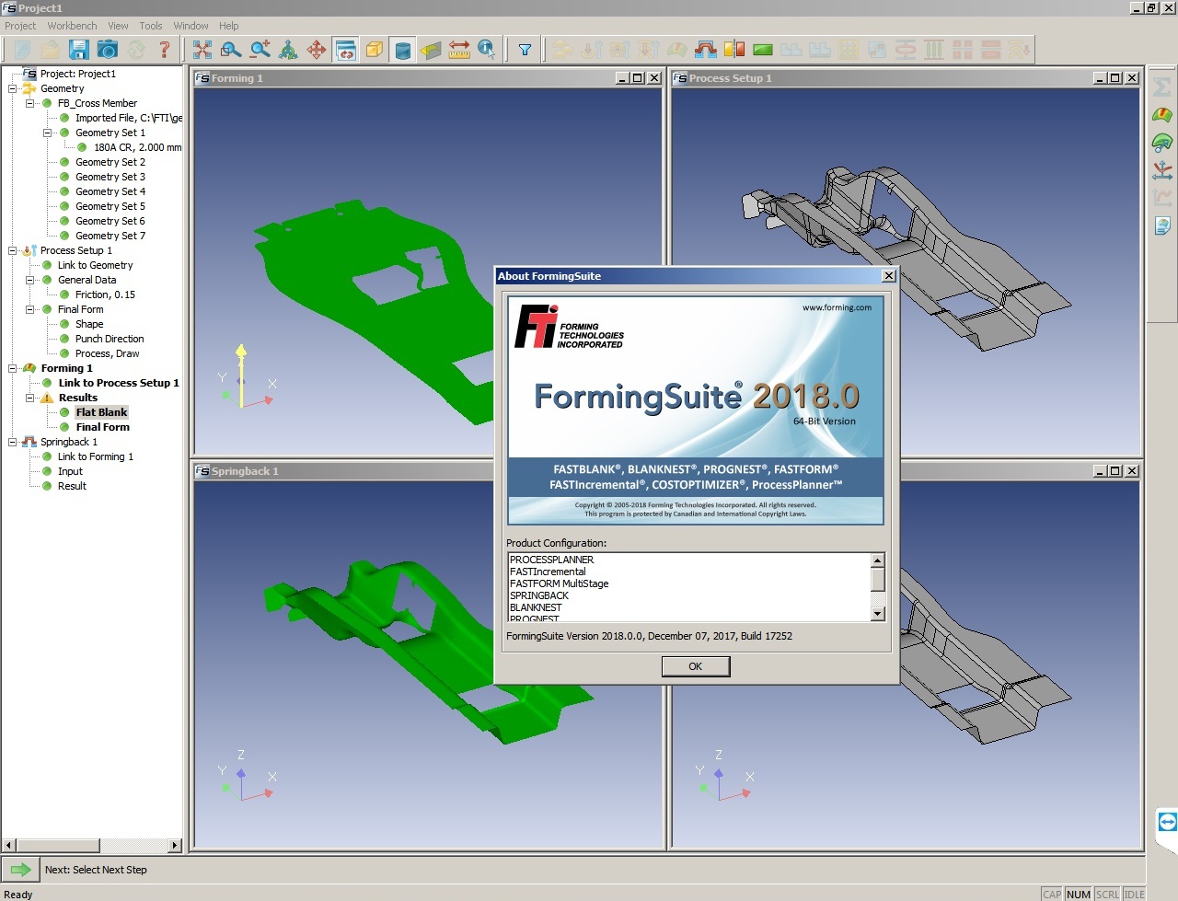
Task: Maximize the Forming 1 sub-window
Action: tap(637, 78)
